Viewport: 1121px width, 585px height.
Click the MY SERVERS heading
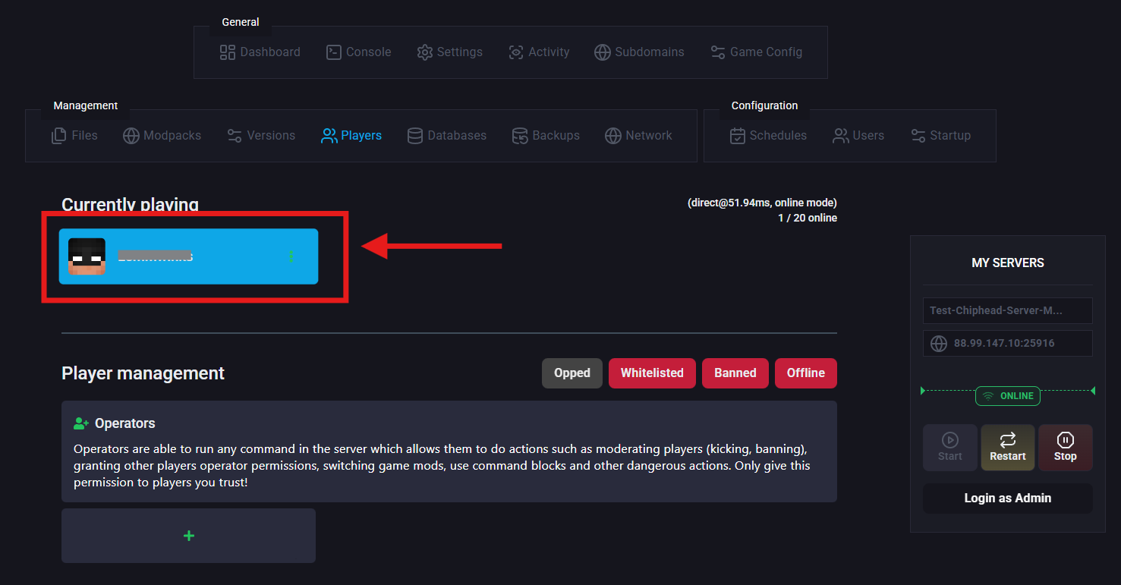pyautogui.click(x=1008, y=263)
